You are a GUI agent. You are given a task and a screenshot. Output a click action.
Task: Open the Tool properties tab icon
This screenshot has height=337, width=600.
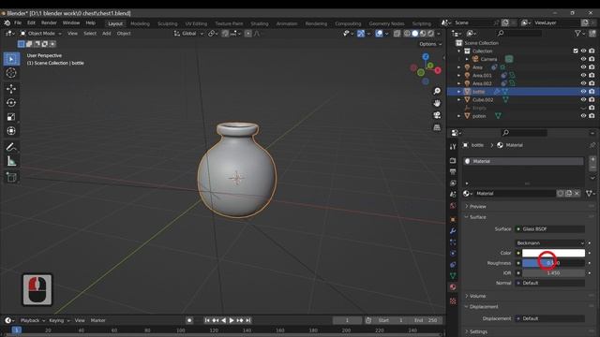tap(453, 147)
